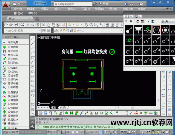The image size is (175, 135).
Task: Toggle object snap in status bar
Action: (72, 132)
